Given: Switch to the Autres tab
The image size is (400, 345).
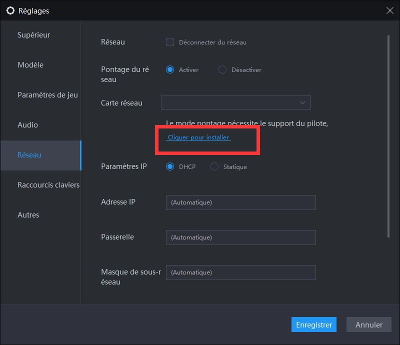Looking at the screenshot, I should coord(28,215).
